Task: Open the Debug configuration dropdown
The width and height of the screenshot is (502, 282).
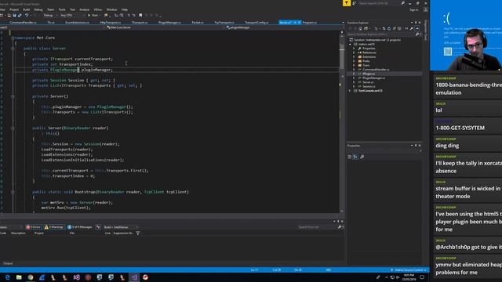Action: tap(49, 16)
